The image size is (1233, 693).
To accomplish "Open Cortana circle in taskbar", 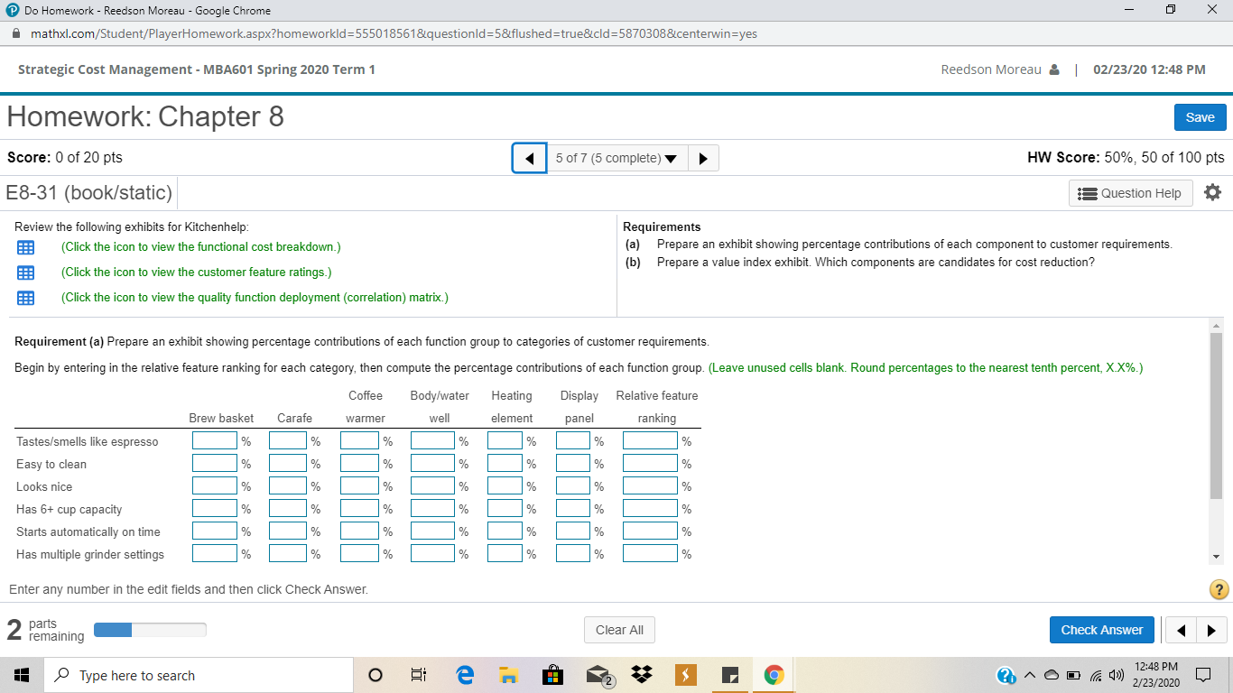I will pyautogui.click(x=376, y=676).
